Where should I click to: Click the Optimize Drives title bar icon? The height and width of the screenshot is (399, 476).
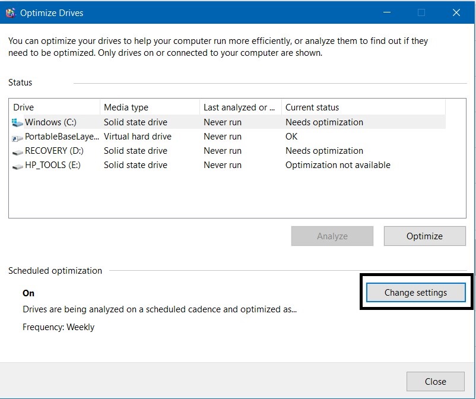(x=11, y=12)
